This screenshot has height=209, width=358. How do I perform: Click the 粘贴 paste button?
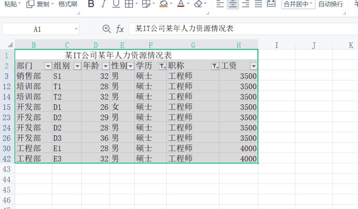(x=10, y=4)
